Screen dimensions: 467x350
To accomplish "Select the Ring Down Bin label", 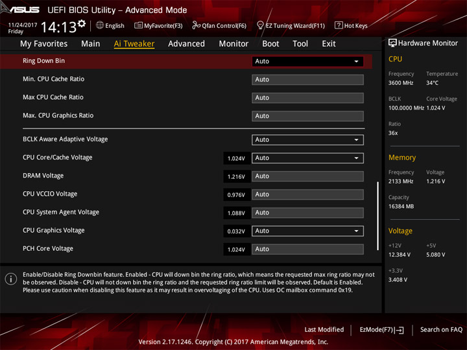I will click(x=44, y=61).
